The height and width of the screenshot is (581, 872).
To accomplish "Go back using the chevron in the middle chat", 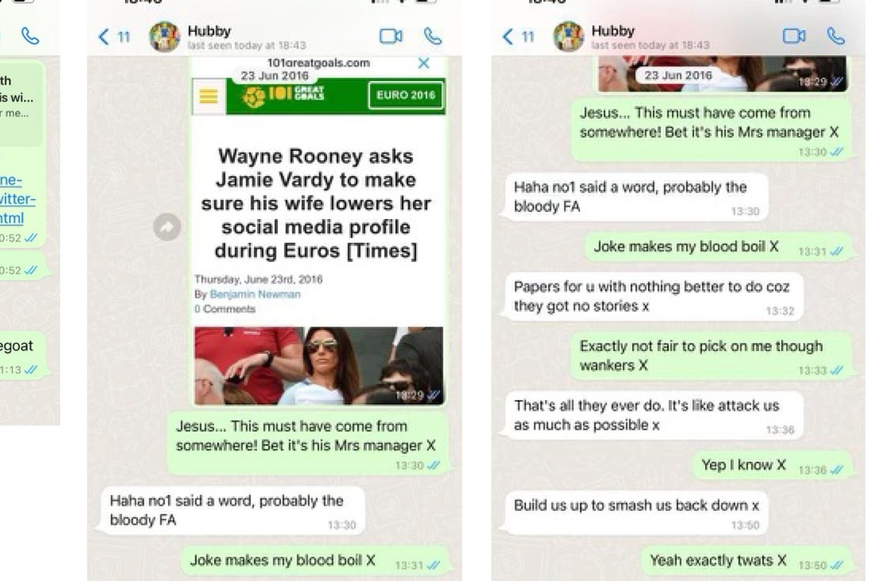I will (x=104, y=37).
